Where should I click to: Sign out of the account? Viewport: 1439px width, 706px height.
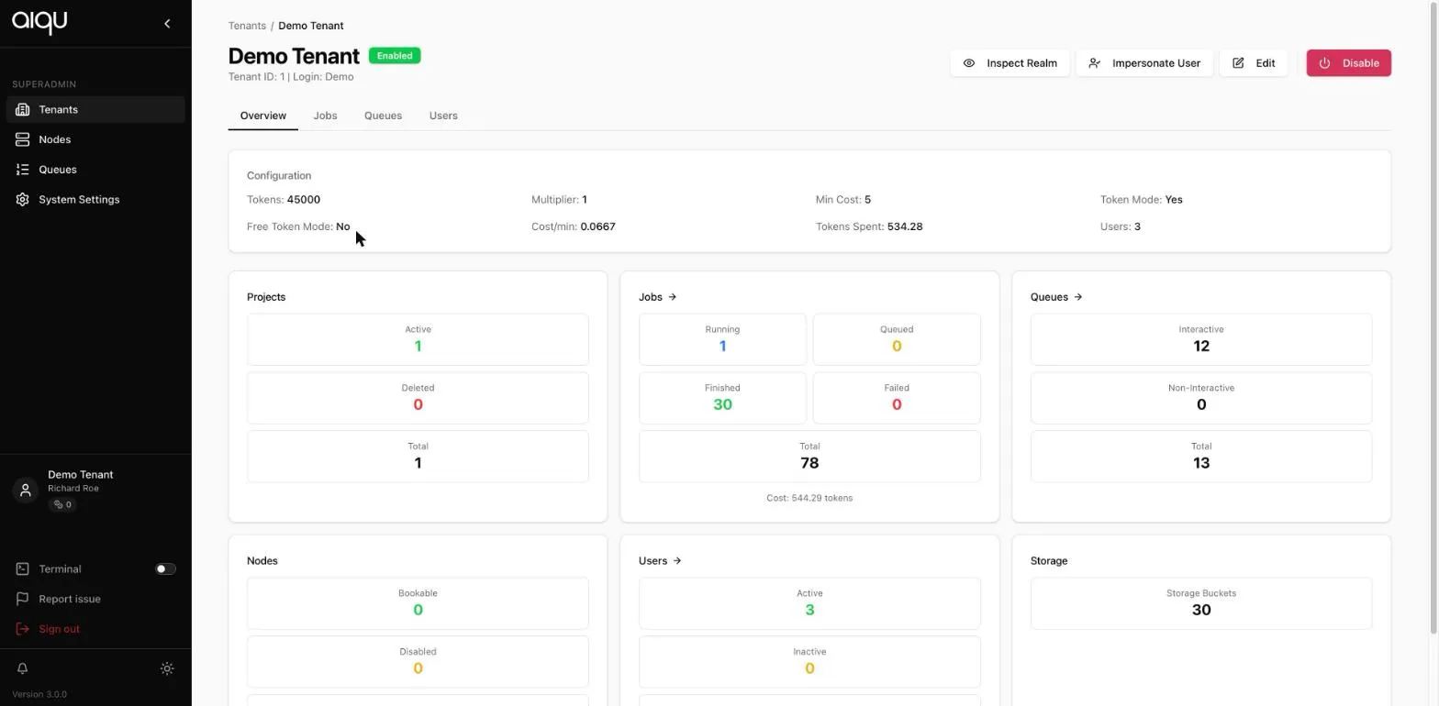(x=59, y=629)
